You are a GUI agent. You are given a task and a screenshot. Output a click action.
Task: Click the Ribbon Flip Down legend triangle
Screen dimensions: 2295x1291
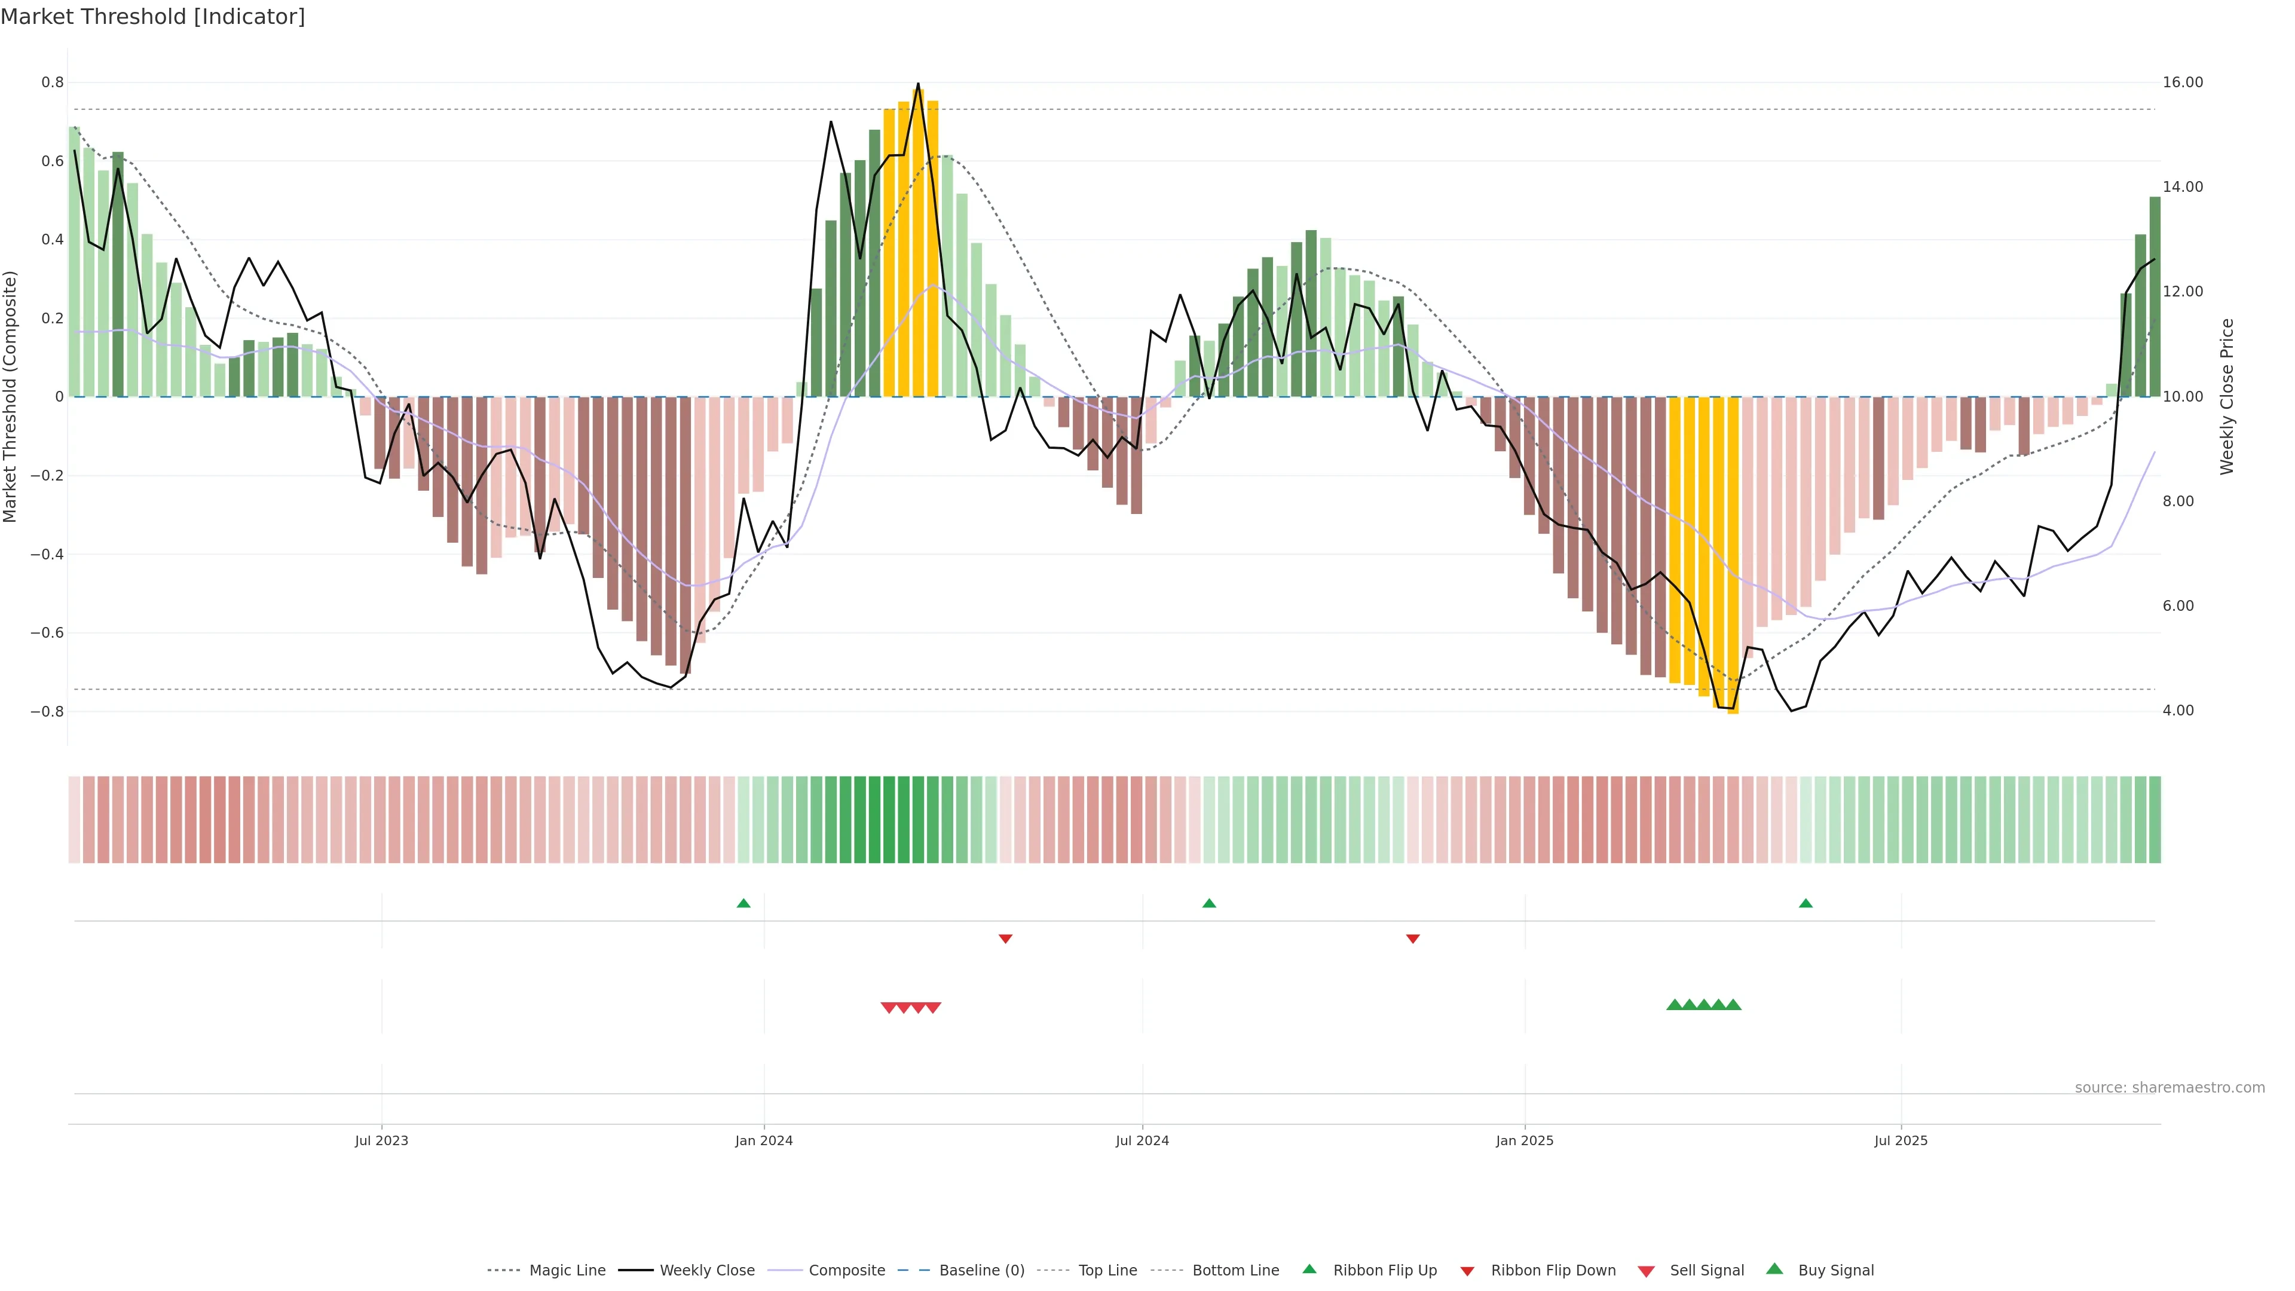coord(1467,1271)
